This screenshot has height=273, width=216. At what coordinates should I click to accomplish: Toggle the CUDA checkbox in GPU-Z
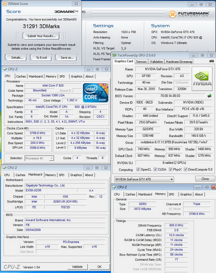click(x=155, y=169)
